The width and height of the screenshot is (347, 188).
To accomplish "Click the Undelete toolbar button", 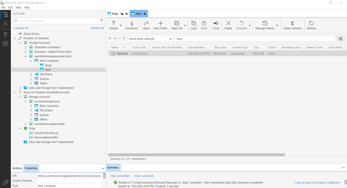I will pos(241,25).
